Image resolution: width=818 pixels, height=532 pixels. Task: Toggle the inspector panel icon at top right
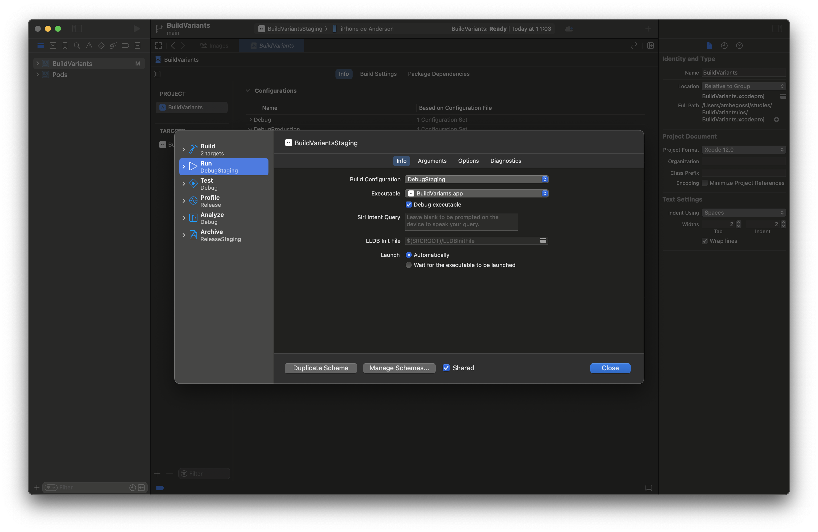click(x=777, y=28)
